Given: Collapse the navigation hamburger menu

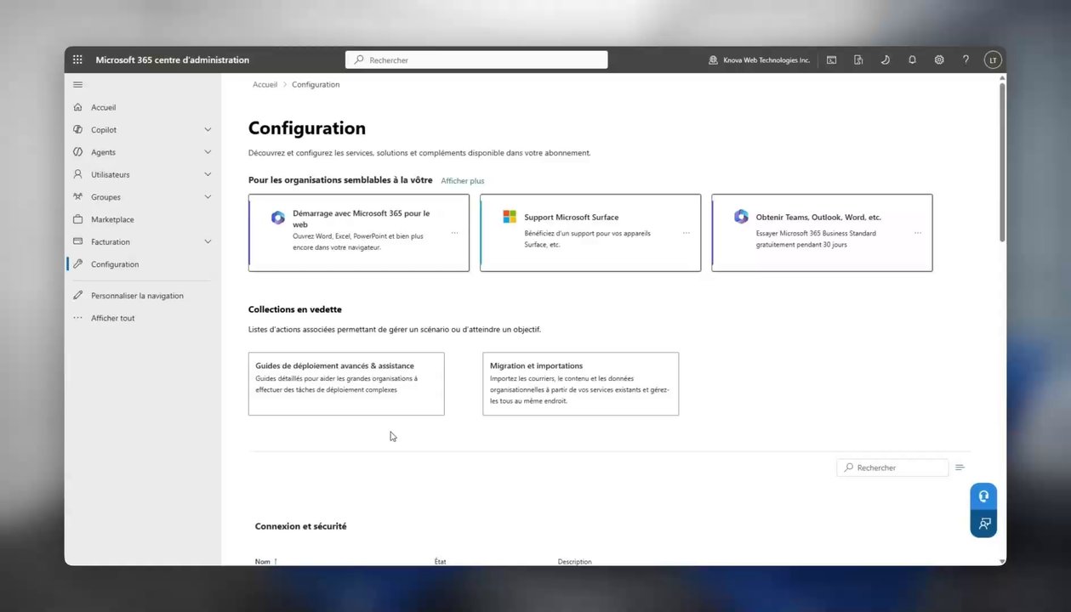Looking at the screenshot, I should [x=77, y=84].
